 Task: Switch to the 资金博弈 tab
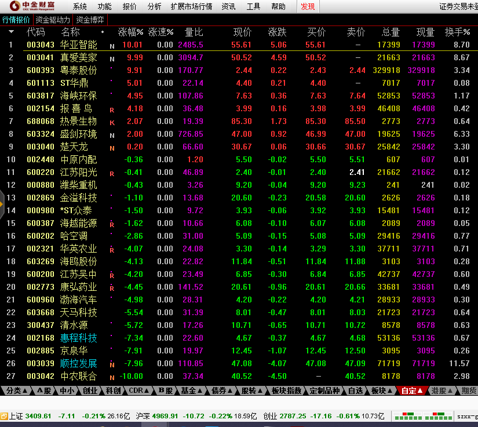click(x=90, y=20)
